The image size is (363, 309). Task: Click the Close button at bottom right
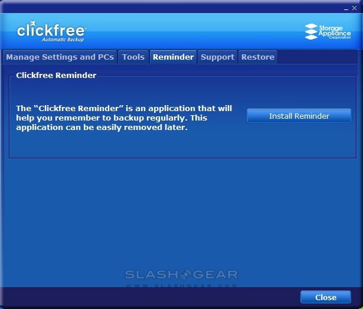coord(326,297)
